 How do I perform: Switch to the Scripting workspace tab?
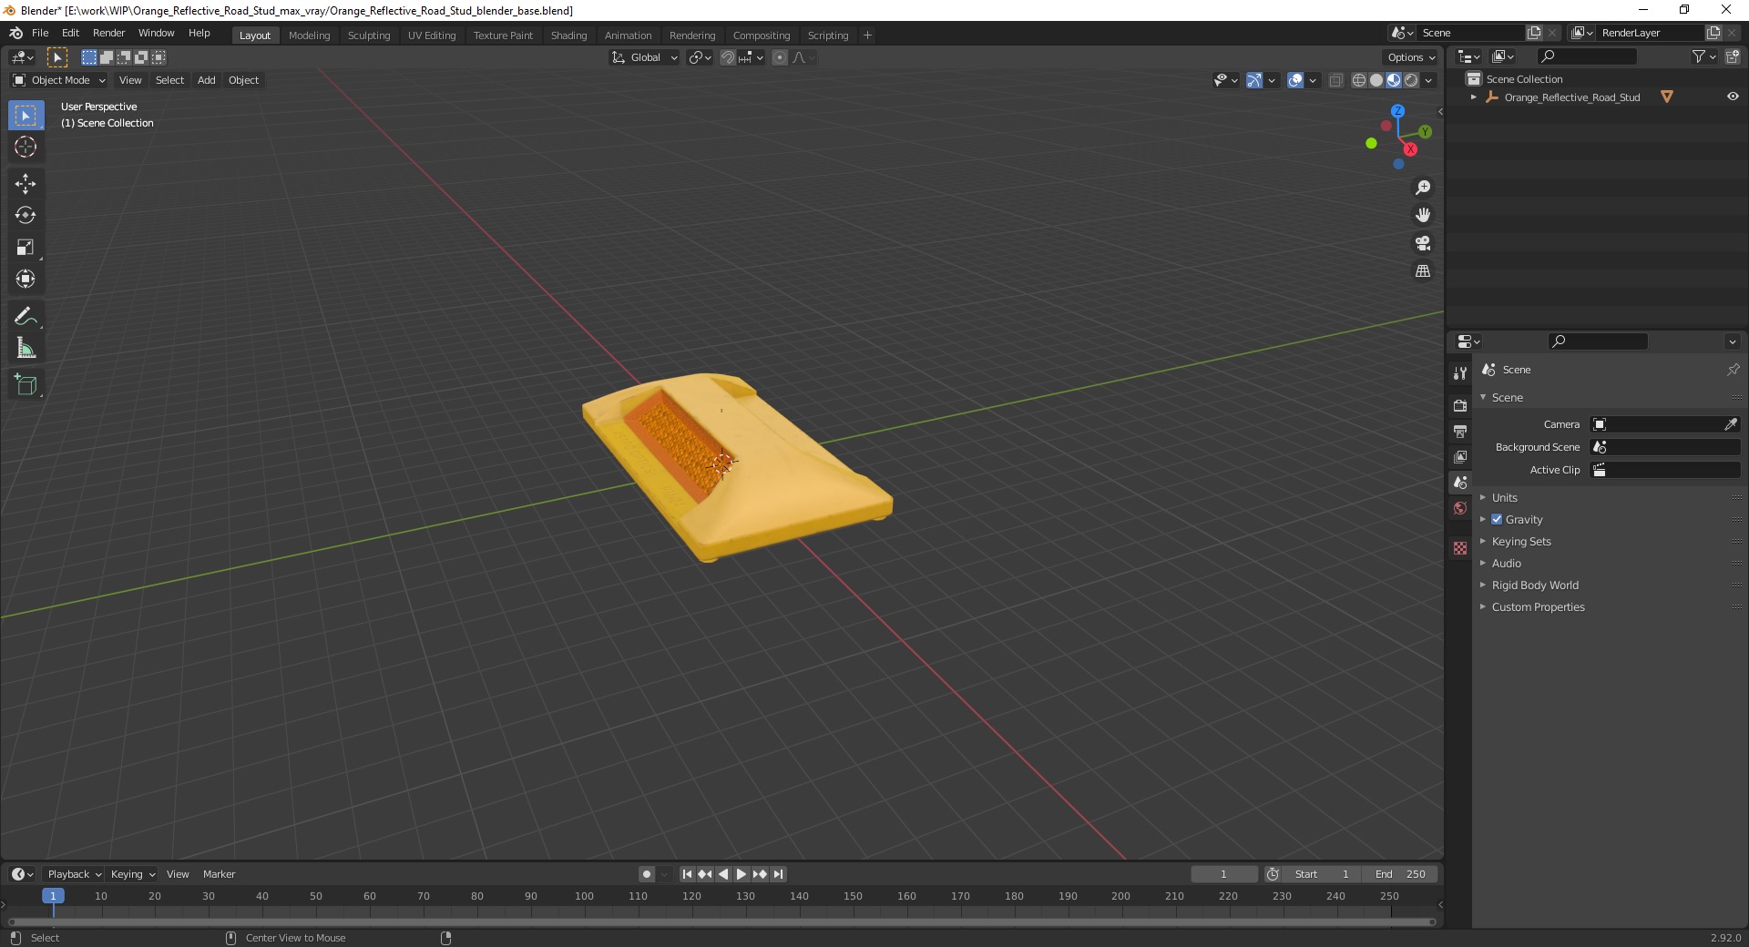tap(827, 36)
